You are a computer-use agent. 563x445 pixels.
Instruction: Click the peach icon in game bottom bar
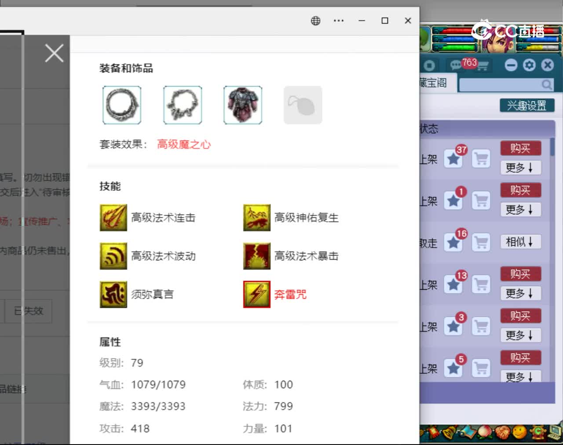(x=484, y=432)
